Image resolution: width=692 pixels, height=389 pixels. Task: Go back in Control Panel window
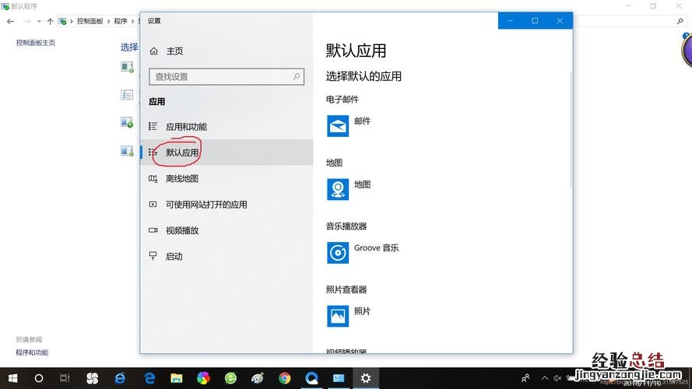[x=11, y=21]
